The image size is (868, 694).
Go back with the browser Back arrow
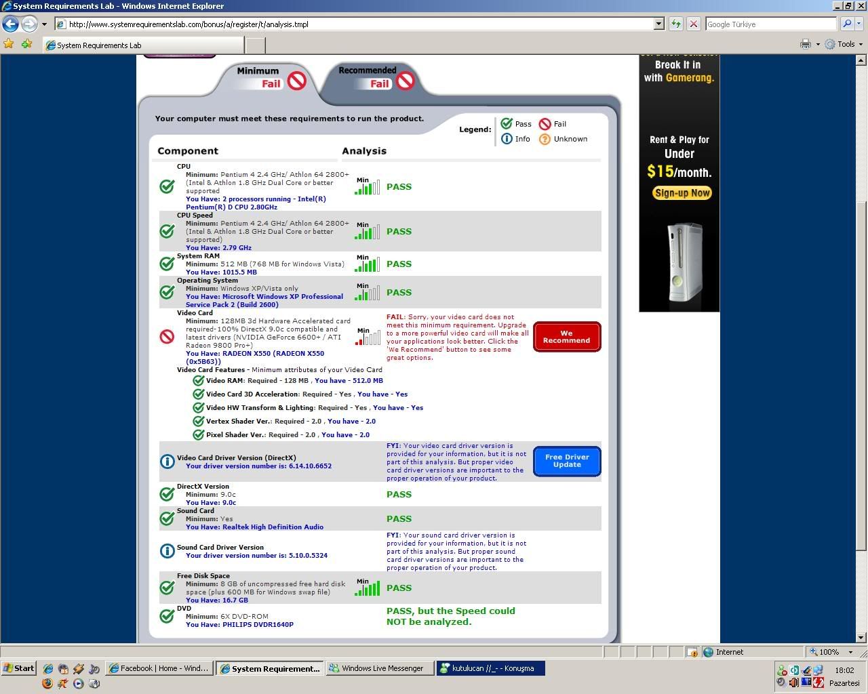click(10, 24)
